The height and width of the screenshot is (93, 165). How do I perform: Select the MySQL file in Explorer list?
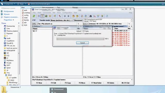(25, 20)
